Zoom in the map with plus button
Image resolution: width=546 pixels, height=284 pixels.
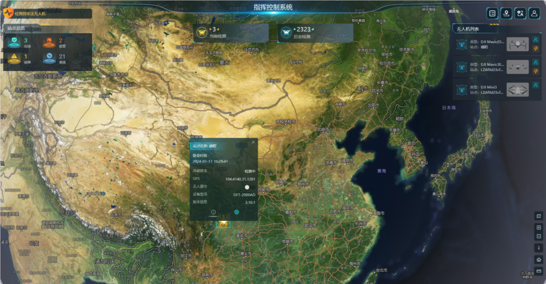point(538,228)
